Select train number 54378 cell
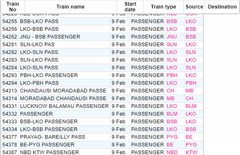Screen dimensions: 240x155 [10, 145]
